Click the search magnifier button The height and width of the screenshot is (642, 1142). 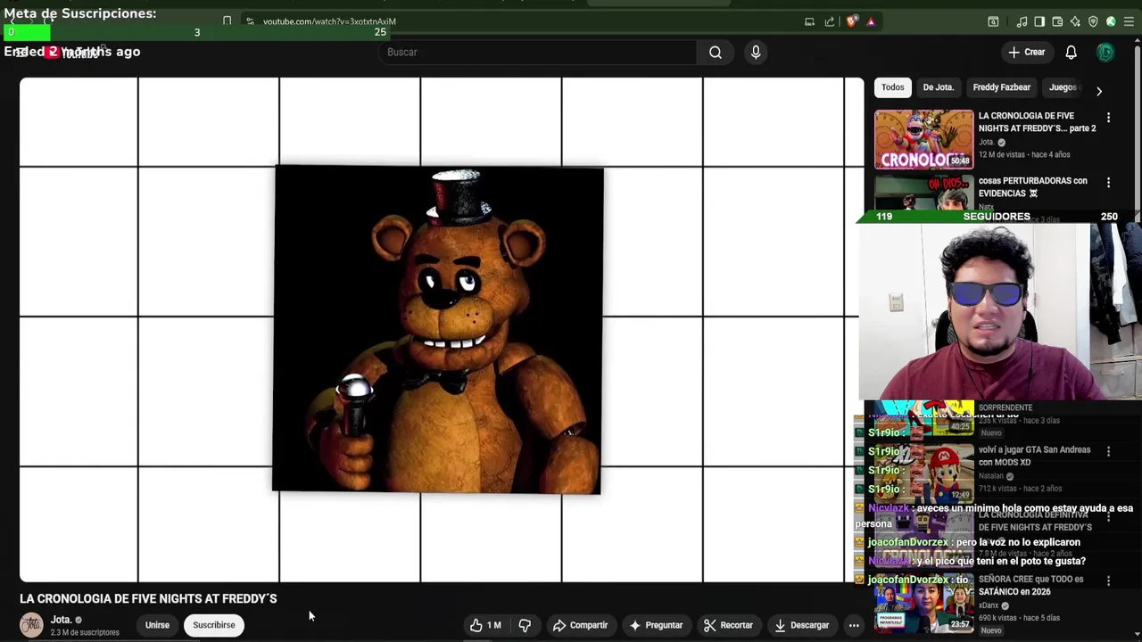coord(716,53)
